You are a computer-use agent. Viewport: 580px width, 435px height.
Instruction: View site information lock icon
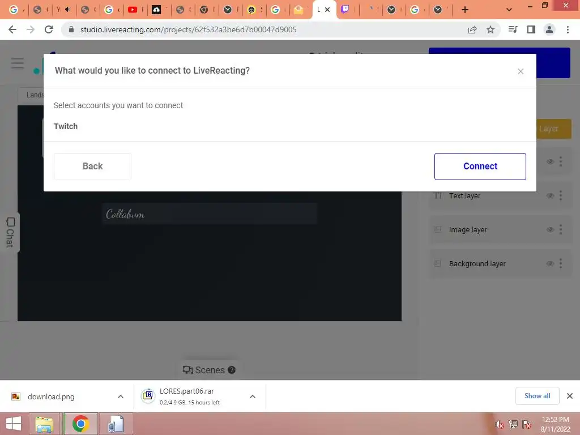[71, 29]
